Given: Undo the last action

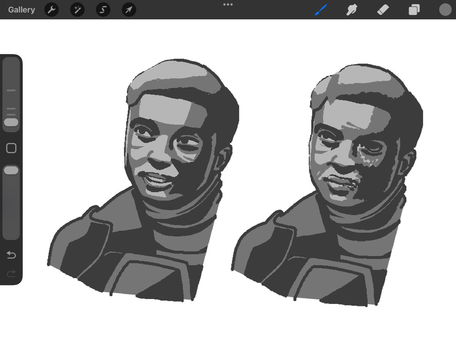Looking at the screenshot, I should (11, 255).
